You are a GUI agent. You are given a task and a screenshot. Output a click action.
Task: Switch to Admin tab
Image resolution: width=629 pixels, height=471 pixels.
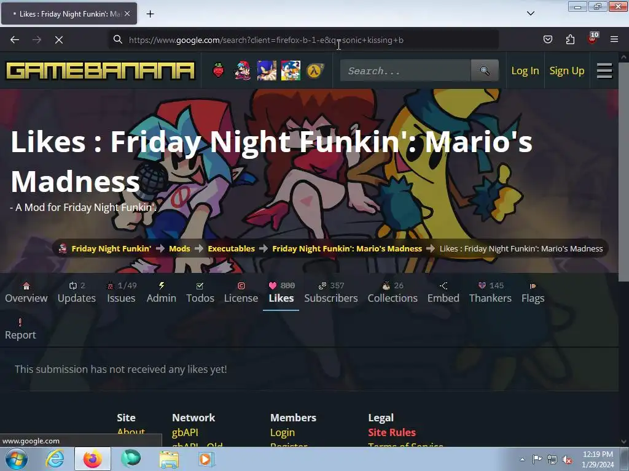click(x=162, y=293)
